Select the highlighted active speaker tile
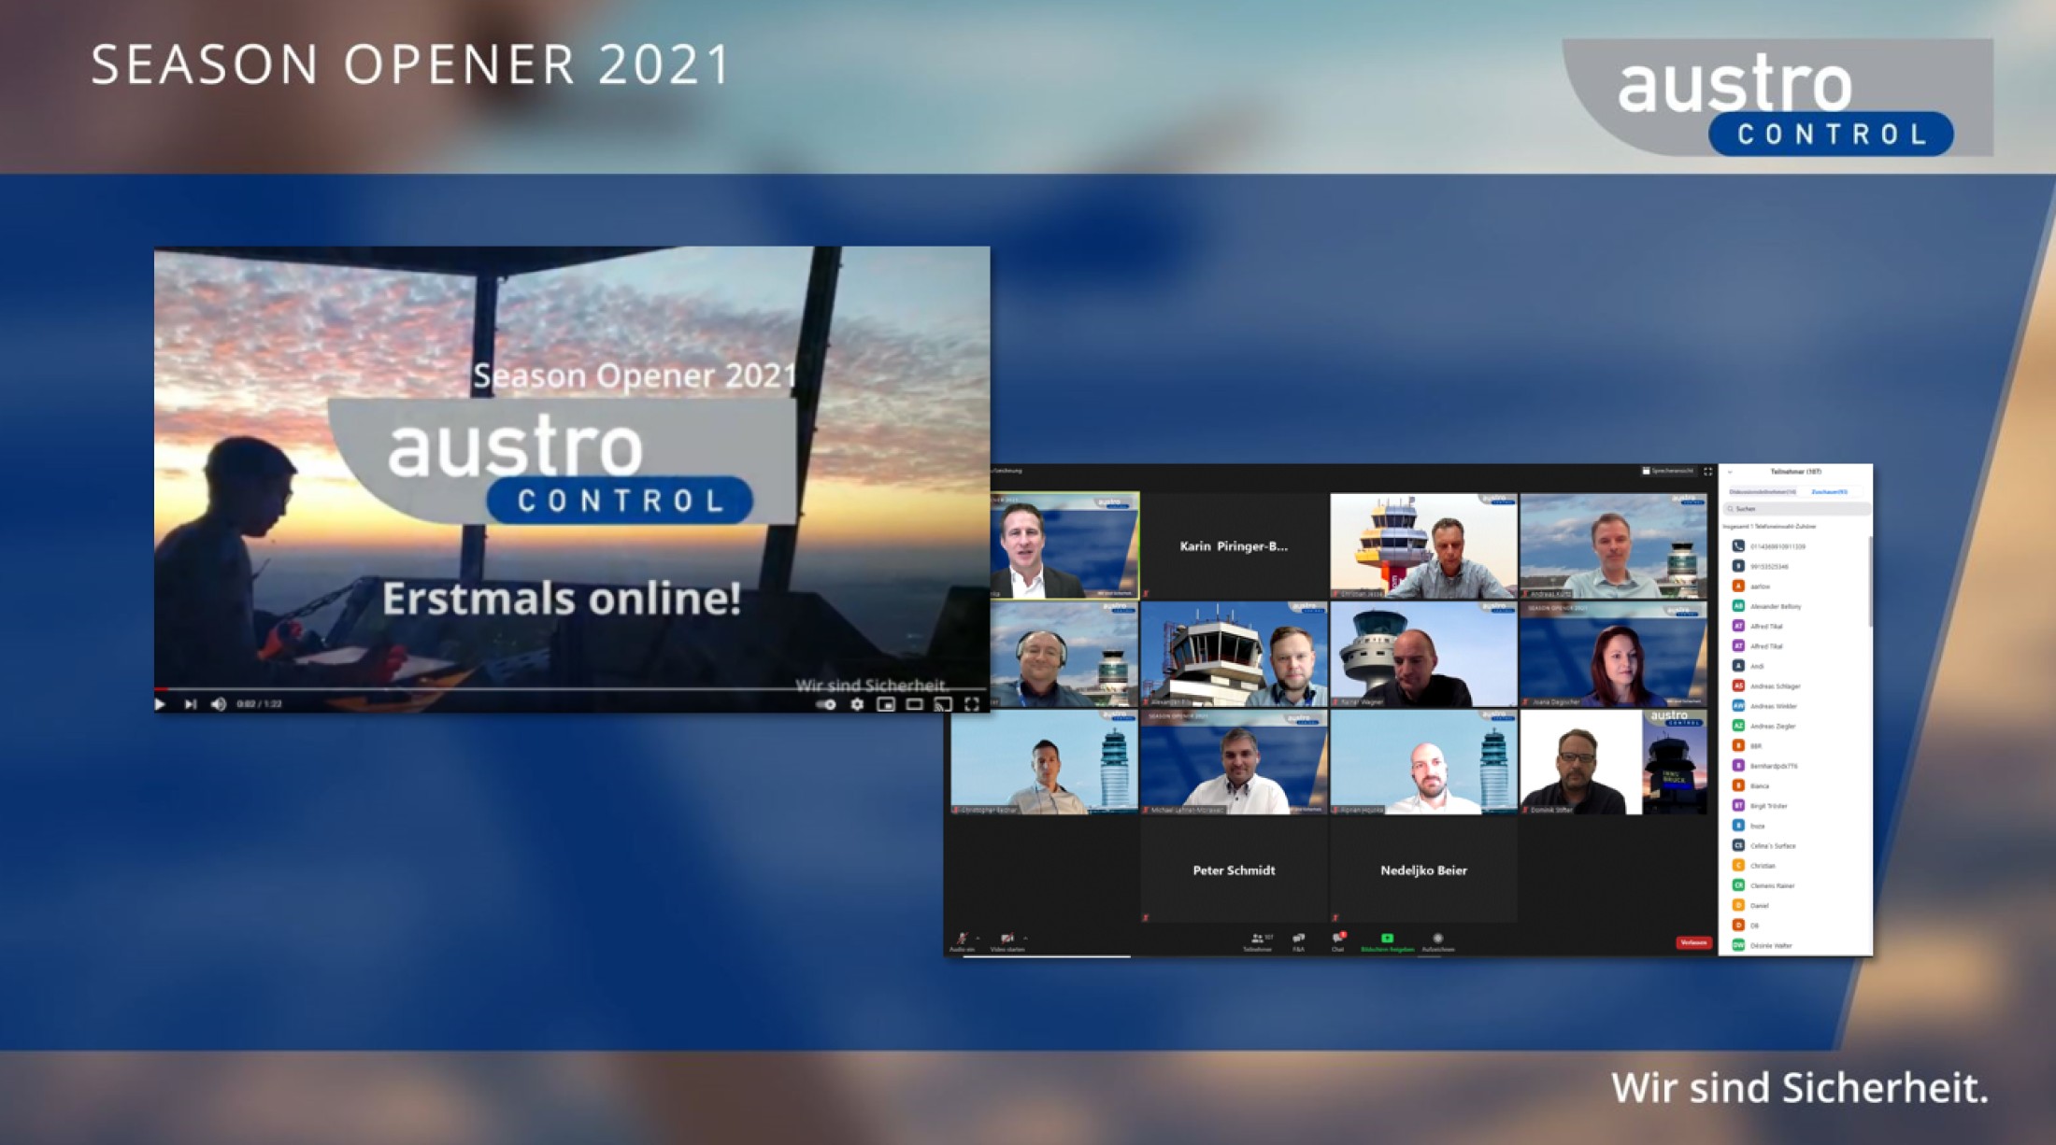Viewport: 2056px width, 1145px height. pos(1064,545)
